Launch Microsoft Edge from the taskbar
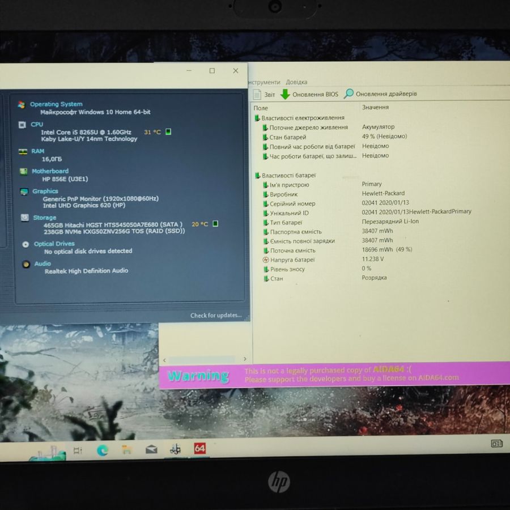The width and height of the screenshot is (510, 510). [102, 450]
